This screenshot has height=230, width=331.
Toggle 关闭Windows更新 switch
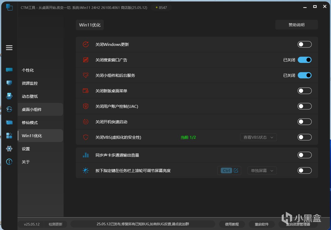click(305, 44)
